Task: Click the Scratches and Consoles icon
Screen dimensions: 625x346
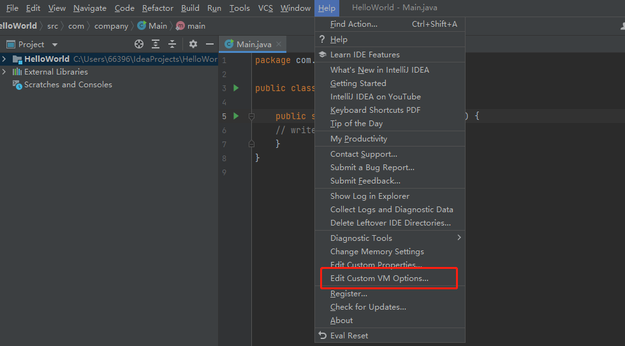Action: [17, 85]
